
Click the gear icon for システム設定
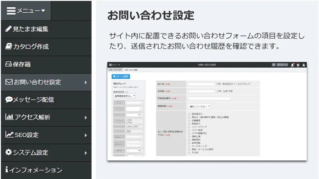point(9,152)
